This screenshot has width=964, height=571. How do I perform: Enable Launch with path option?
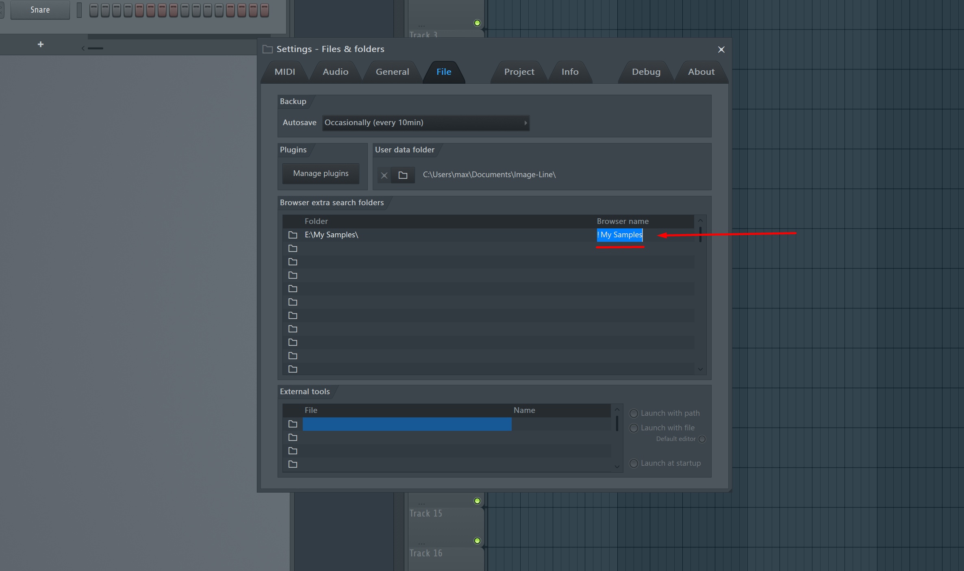[x=634, y=413]
